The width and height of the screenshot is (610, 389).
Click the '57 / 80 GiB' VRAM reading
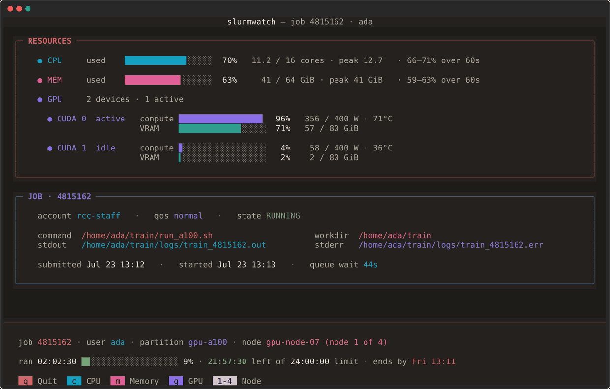pos(332,128)
